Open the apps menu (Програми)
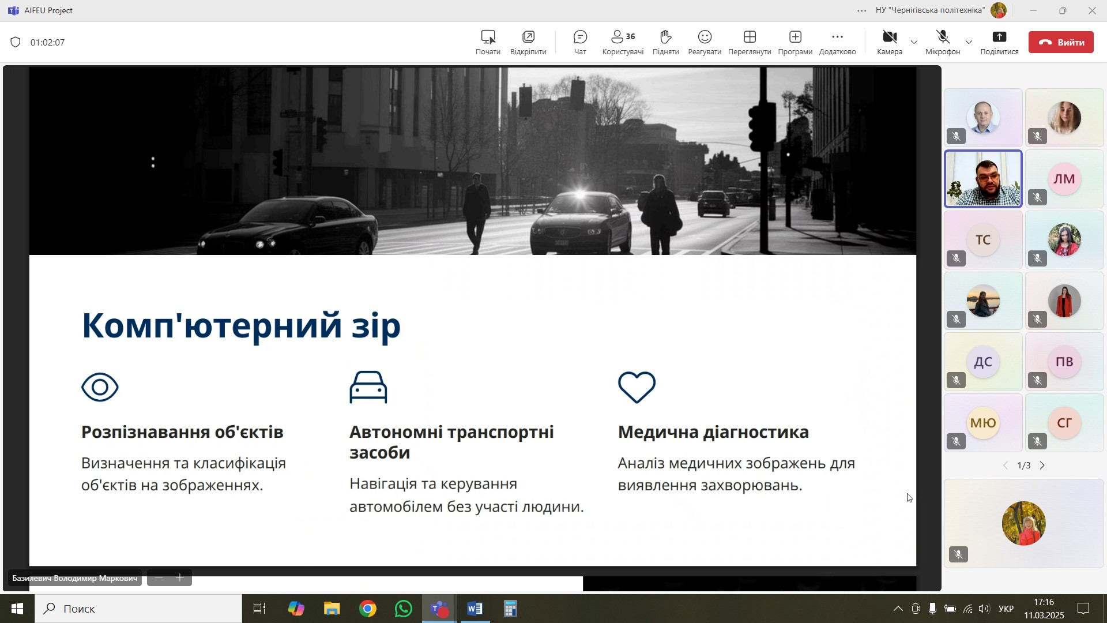 (795, 42)
